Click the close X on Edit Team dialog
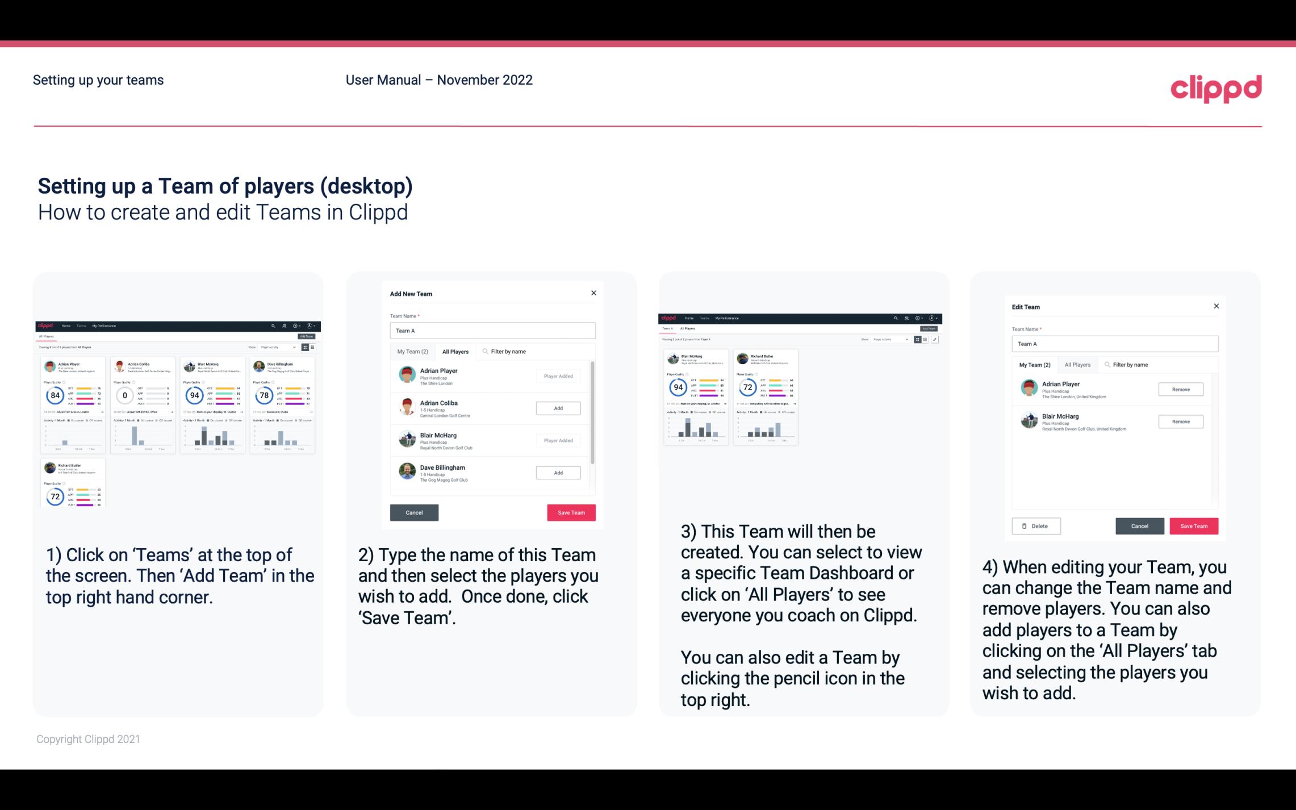Viewport: 1296px width, 810px height. pyautogui.click(x=1216, y=307)
